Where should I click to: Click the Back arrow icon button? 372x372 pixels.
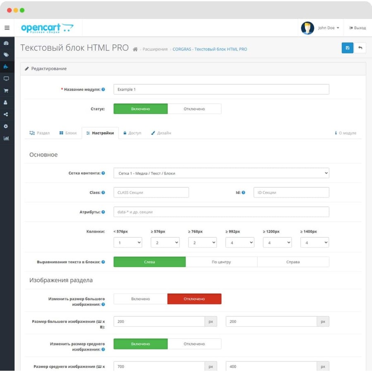click(x=360, y=48)
